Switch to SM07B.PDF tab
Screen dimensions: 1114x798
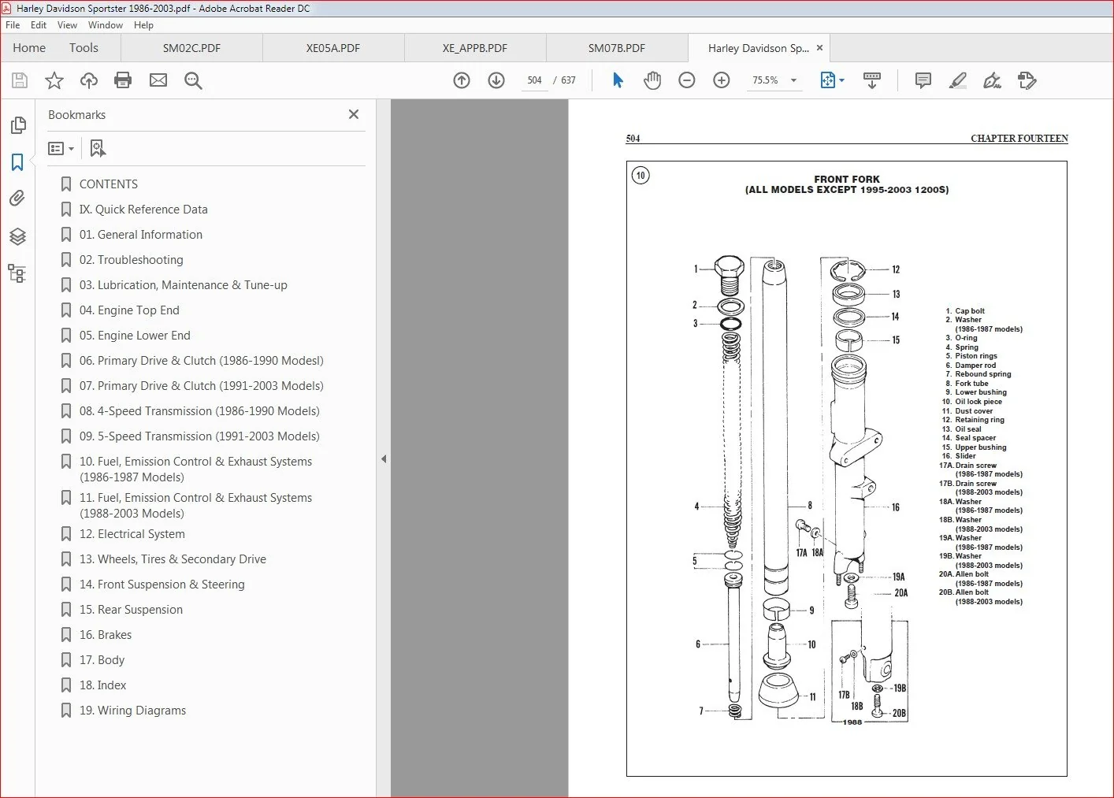pyautogui.click(x=617, y=48)
